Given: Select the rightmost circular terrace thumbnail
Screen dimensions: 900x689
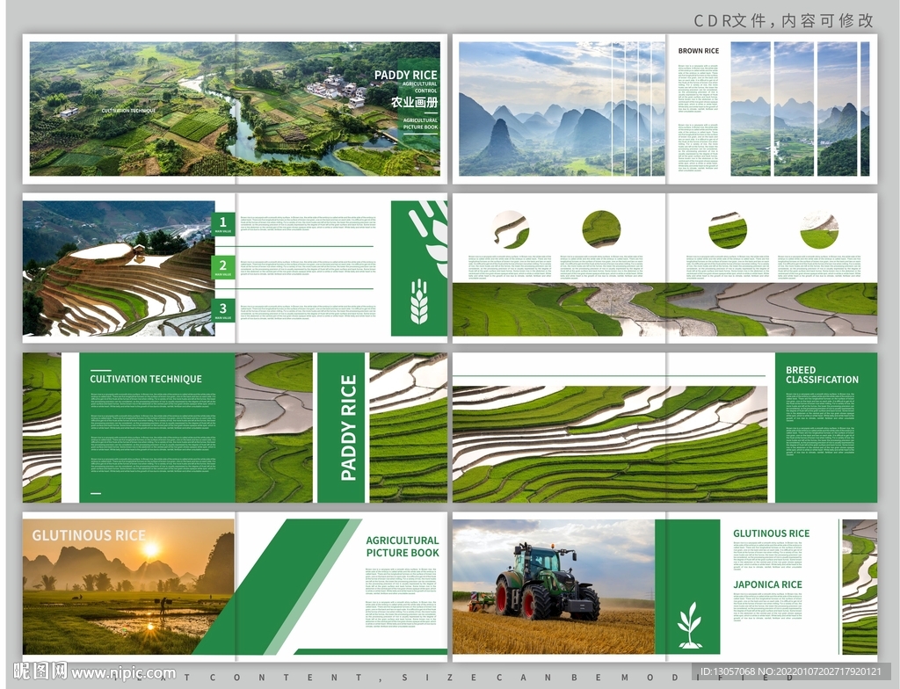Looking at the screenshot, I should click(x=819, y=229).
